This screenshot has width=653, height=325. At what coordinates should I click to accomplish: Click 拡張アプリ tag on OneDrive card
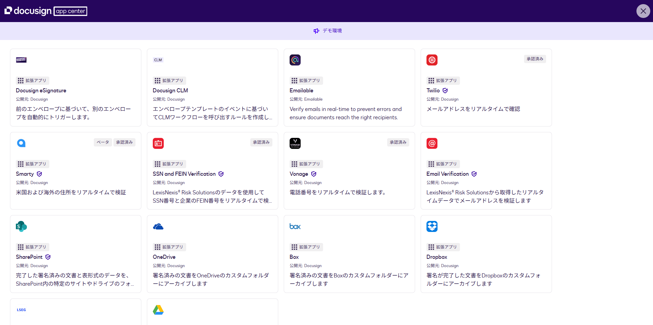click(x=170, y=247)
